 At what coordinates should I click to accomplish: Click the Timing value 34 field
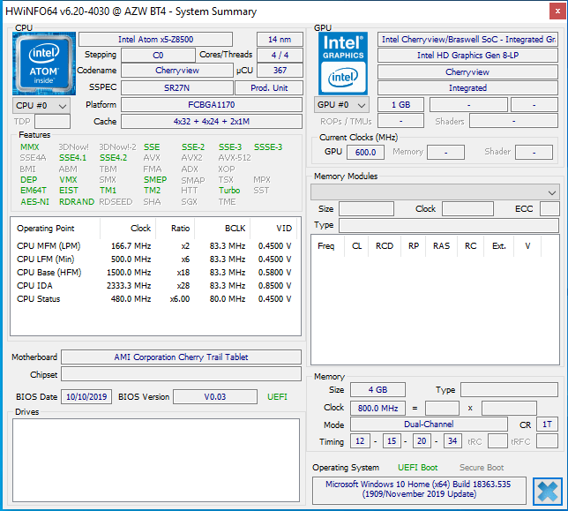452,441
